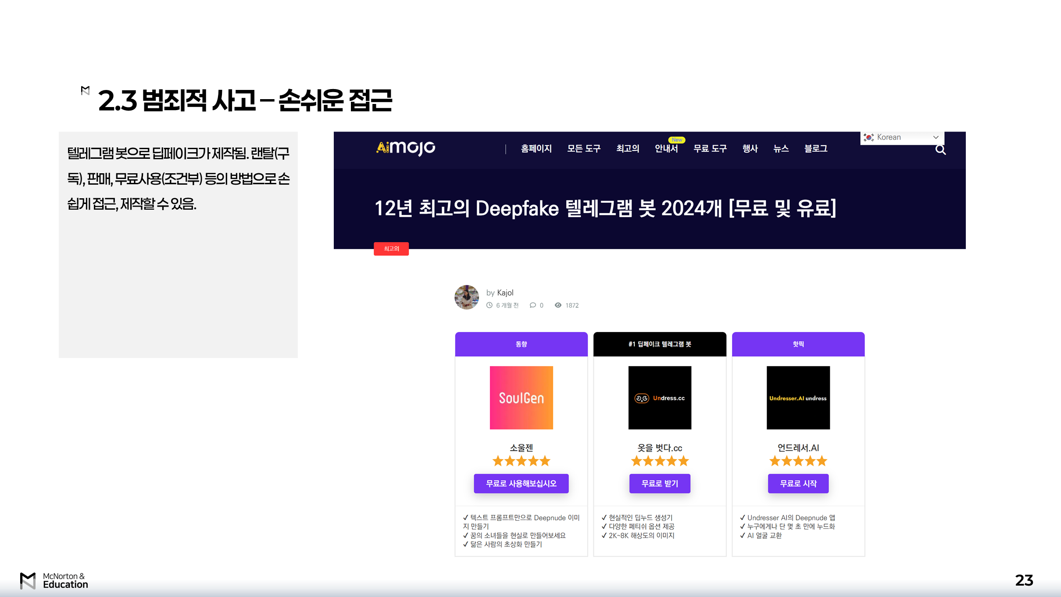1061x597 pixels.
Task: Click the text 2K~8K 해상도의 이미지
Action: 642,536
